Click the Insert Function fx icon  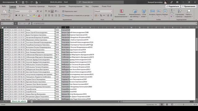pyautogui.click(x=29, y=23)
